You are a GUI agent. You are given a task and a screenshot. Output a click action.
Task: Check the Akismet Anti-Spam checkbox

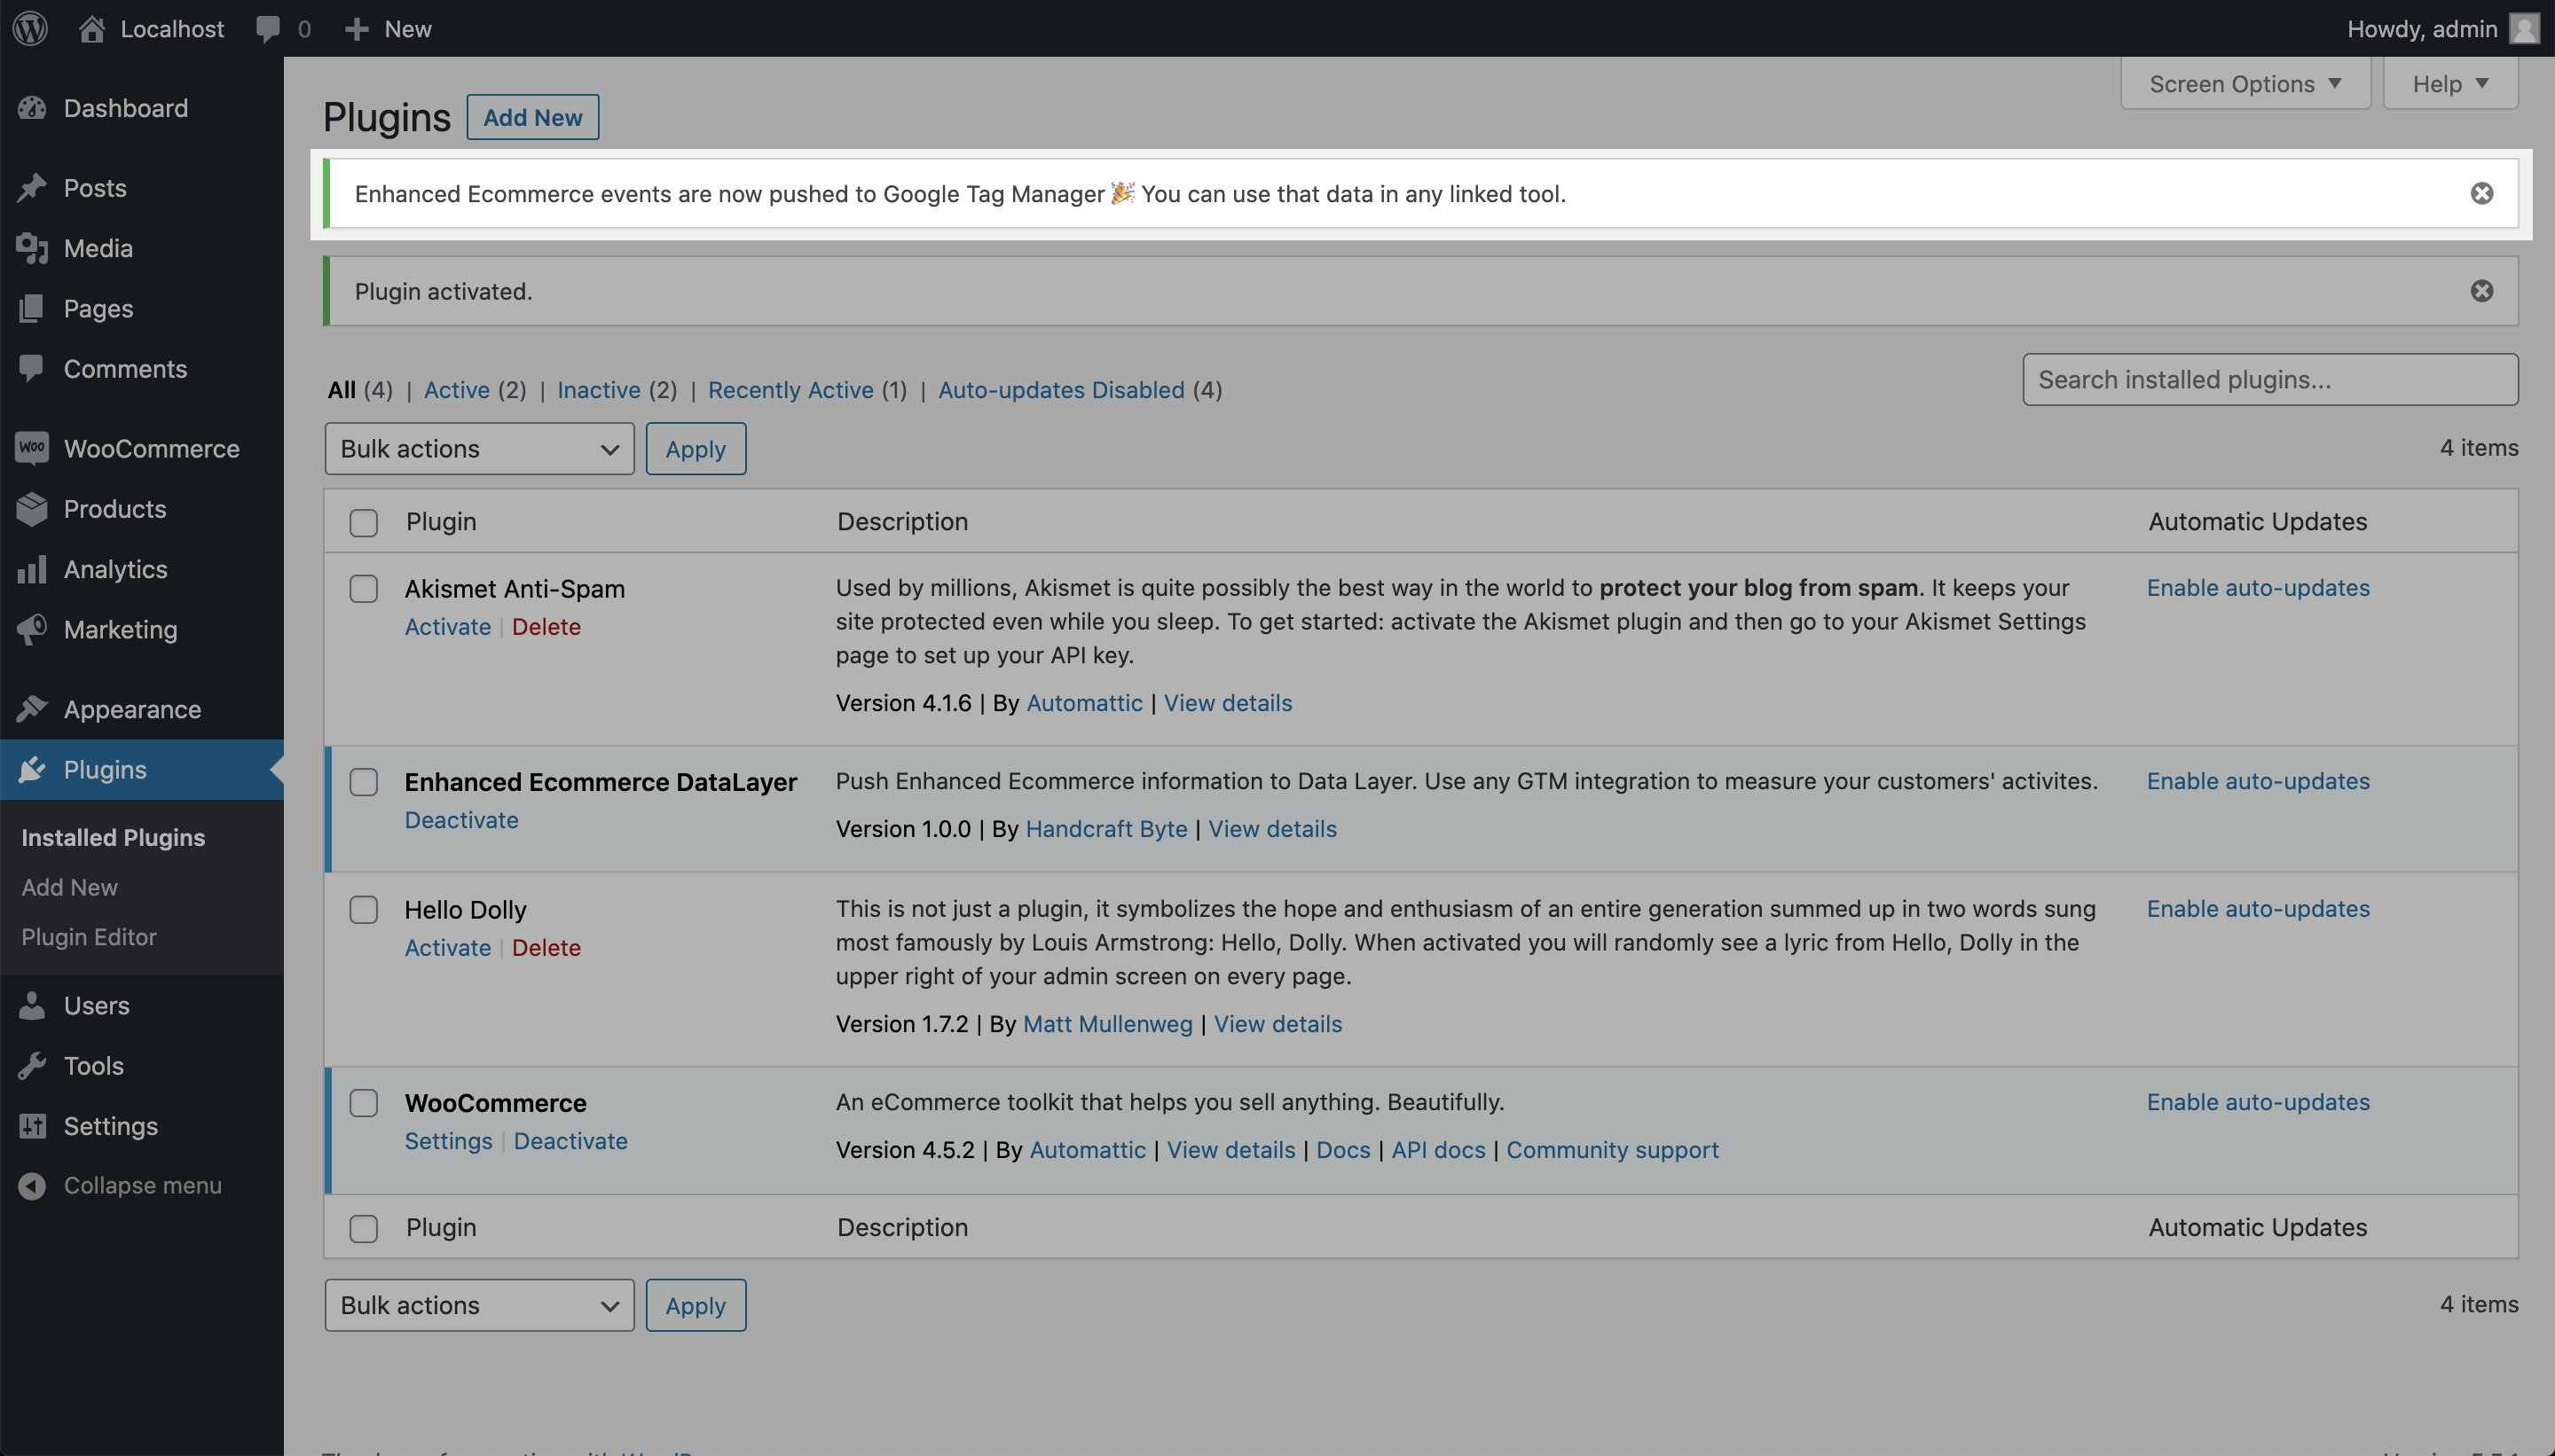click(x=363, y=588)
